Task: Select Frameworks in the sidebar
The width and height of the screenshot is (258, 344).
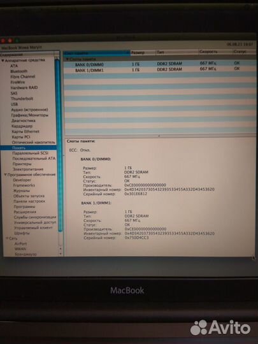Action: click(x=24, y=185)
